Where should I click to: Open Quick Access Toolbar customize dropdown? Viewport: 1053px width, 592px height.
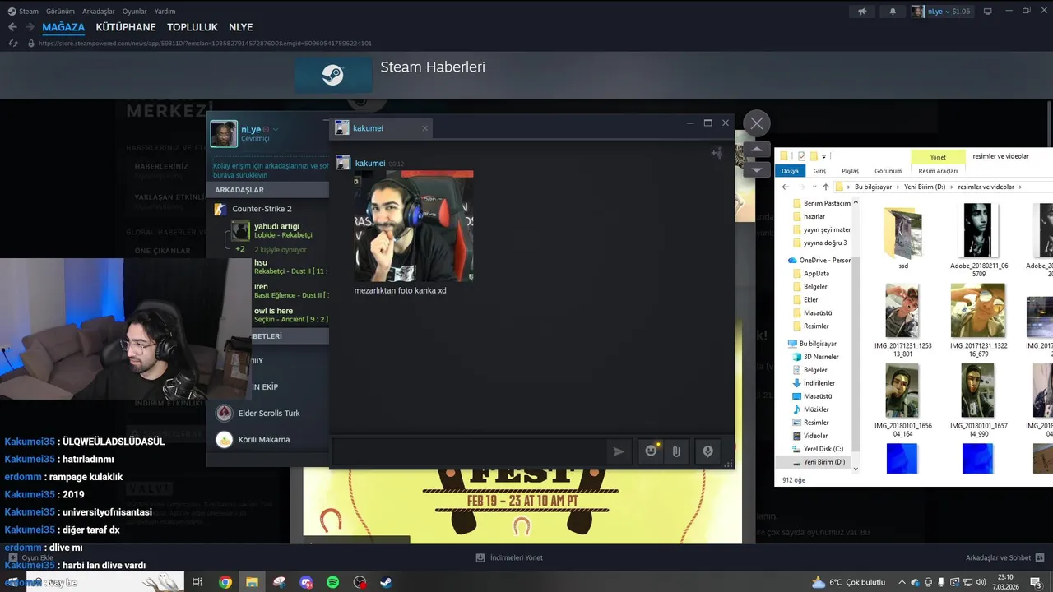coord(823,156)
